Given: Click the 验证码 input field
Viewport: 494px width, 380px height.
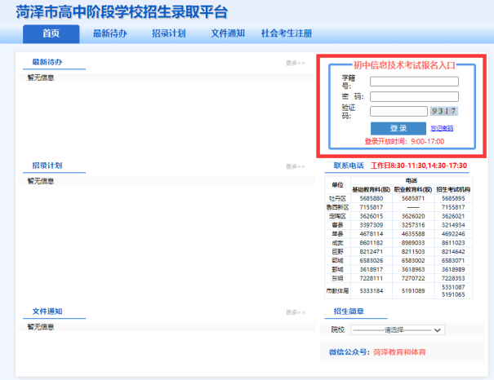Looking at the screenshot, I should (398, 111).
